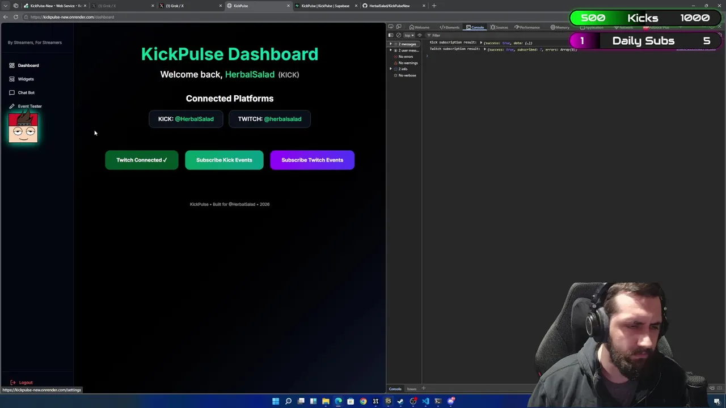Switch to DevTools Elements tab
The width and height of the screenshot is (726, 408).
point(449,27)
